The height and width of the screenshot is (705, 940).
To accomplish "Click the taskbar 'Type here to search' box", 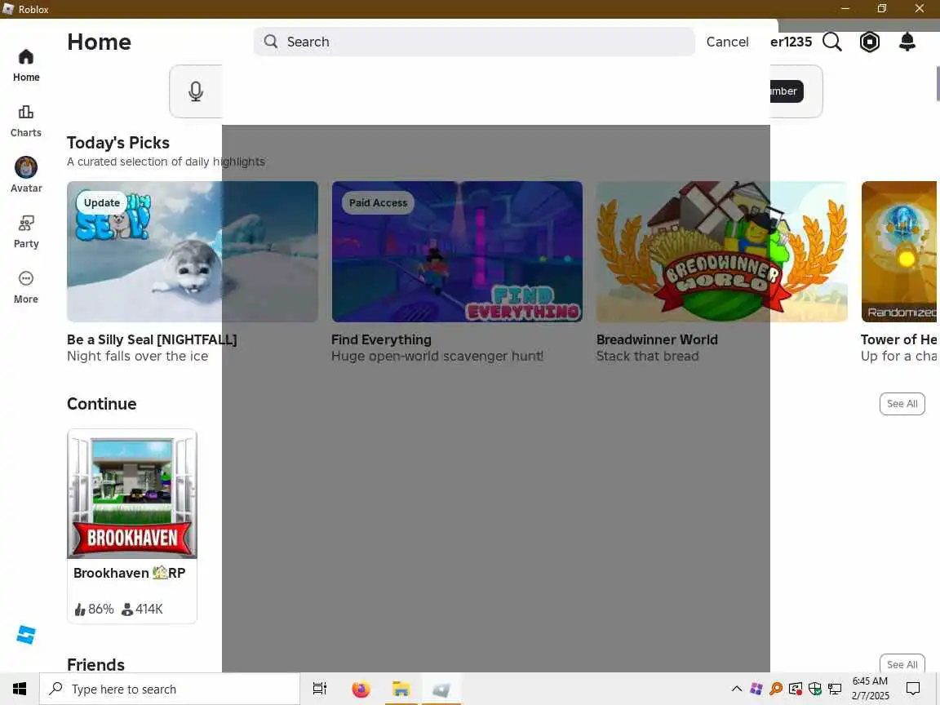I will click(x=170, y=689).
